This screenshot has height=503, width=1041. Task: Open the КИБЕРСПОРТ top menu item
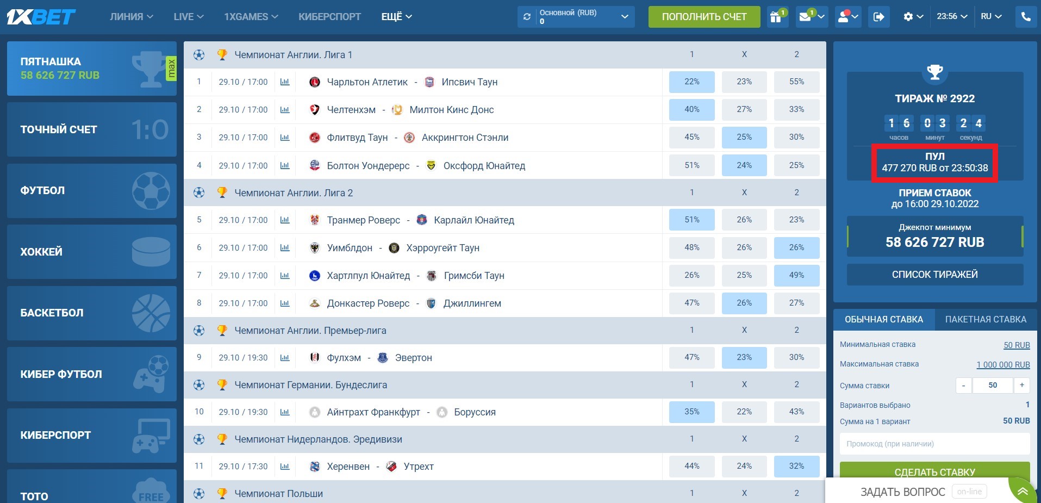[329, 17]
